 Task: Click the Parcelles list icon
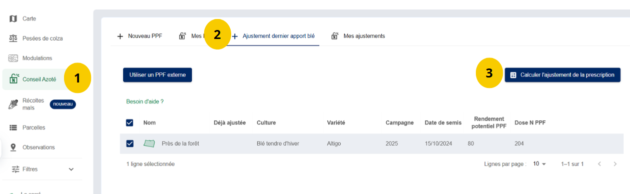coord(14,127)
